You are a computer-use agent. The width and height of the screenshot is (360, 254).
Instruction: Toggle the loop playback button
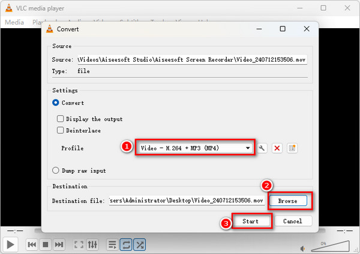126,244
